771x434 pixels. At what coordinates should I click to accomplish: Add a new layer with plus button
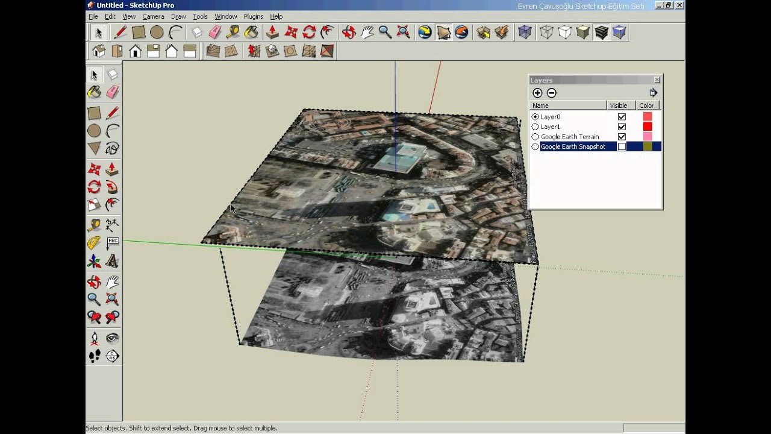click(537, 93)
